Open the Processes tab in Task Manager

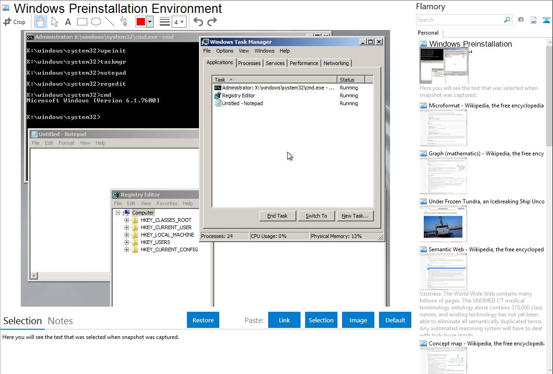[x=249, y=63]
